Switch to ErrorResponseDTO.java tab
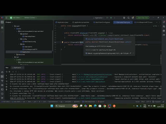Screen dimensions: 166x124 click(x=143, y=22)
